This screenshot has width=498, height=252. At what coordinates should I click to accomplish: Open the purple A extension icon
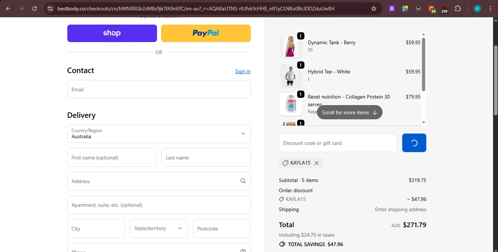392,9
